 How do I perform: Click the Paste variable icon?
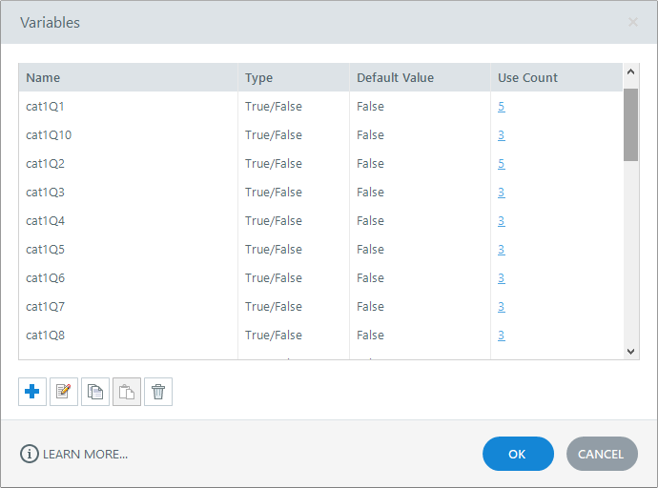tap(127, 392)
